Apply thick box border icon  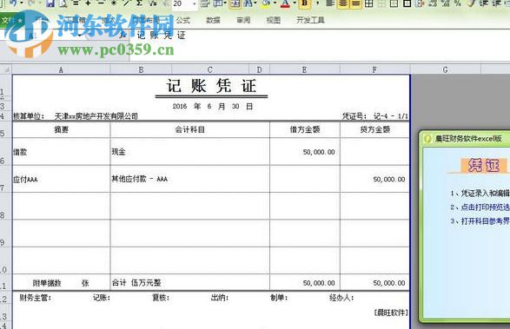[x=407, y=3]
